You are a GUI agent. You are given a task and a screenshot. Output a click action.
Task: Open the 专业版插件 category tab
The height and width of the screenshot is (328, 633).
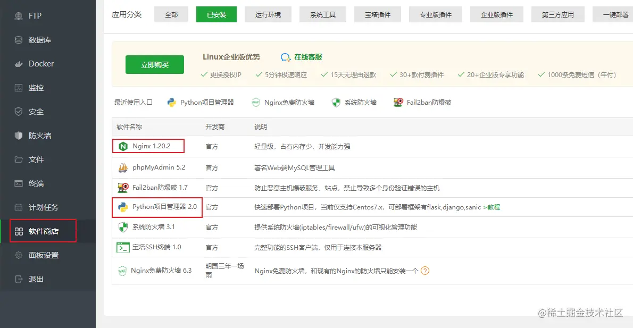436,14
